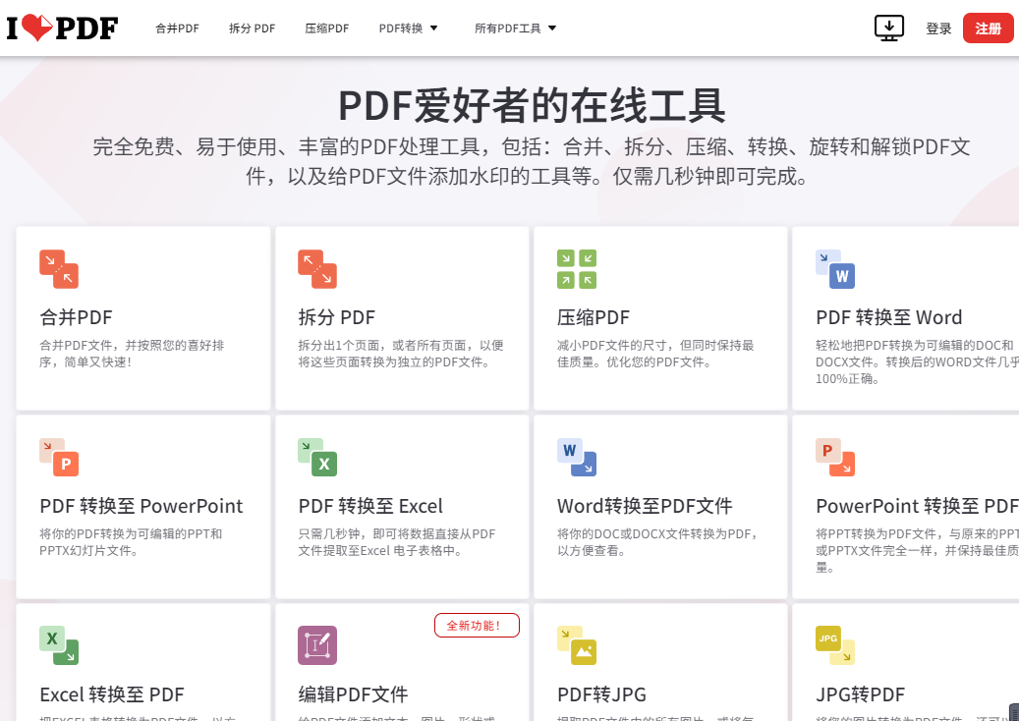Click description starting 轻松地把PDF转换为可编辑的DOC

917,361
